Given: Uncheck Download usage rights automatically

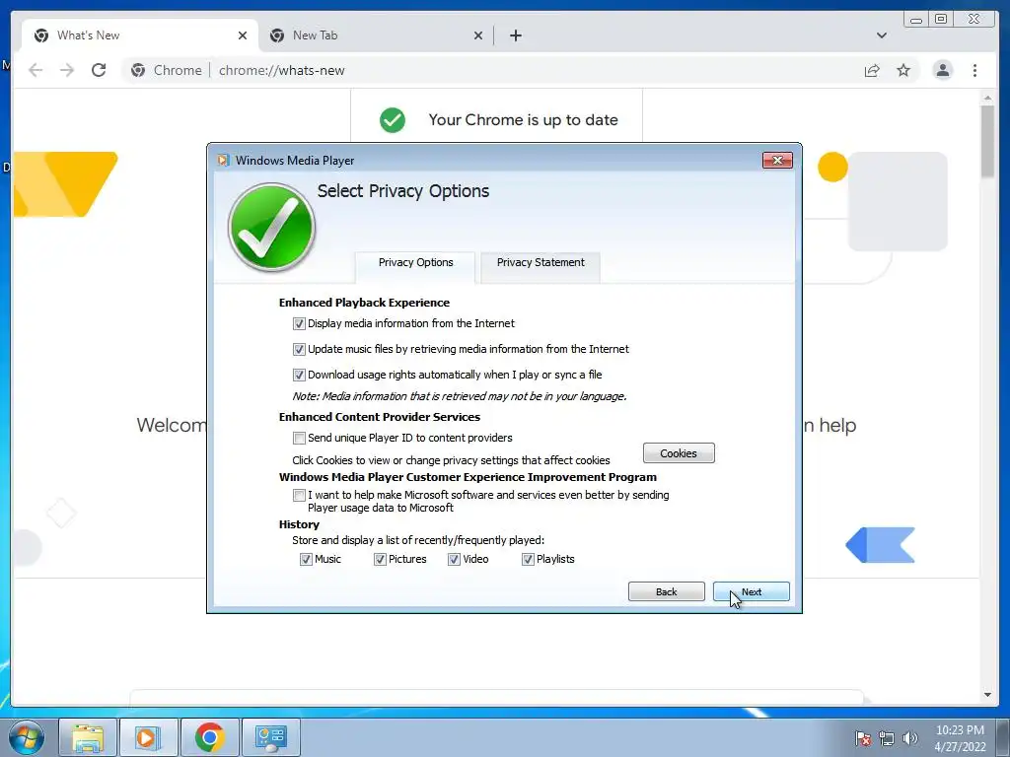Looking at the screenshot, I should tap(299, 375).
